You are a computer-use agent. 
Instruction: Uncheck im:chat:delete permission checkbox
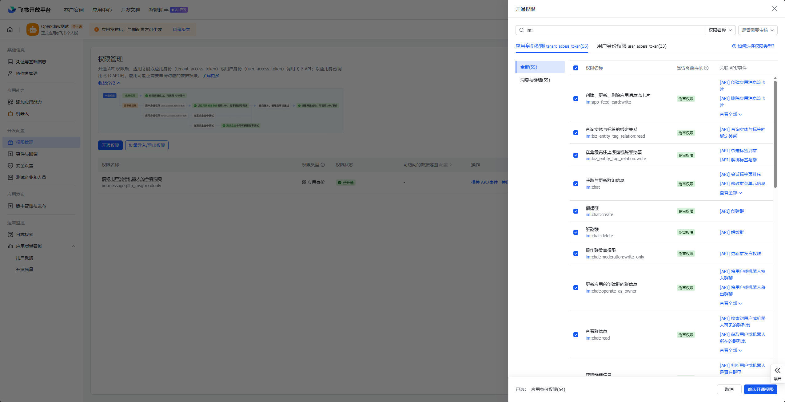pos(576,232)
